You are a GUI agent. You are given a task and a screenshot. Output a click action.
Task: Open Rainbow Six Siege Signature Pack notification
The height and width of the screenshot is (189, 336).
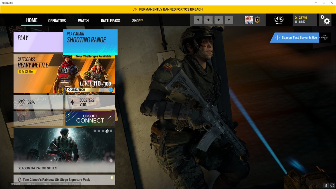[x=64, y=180]
